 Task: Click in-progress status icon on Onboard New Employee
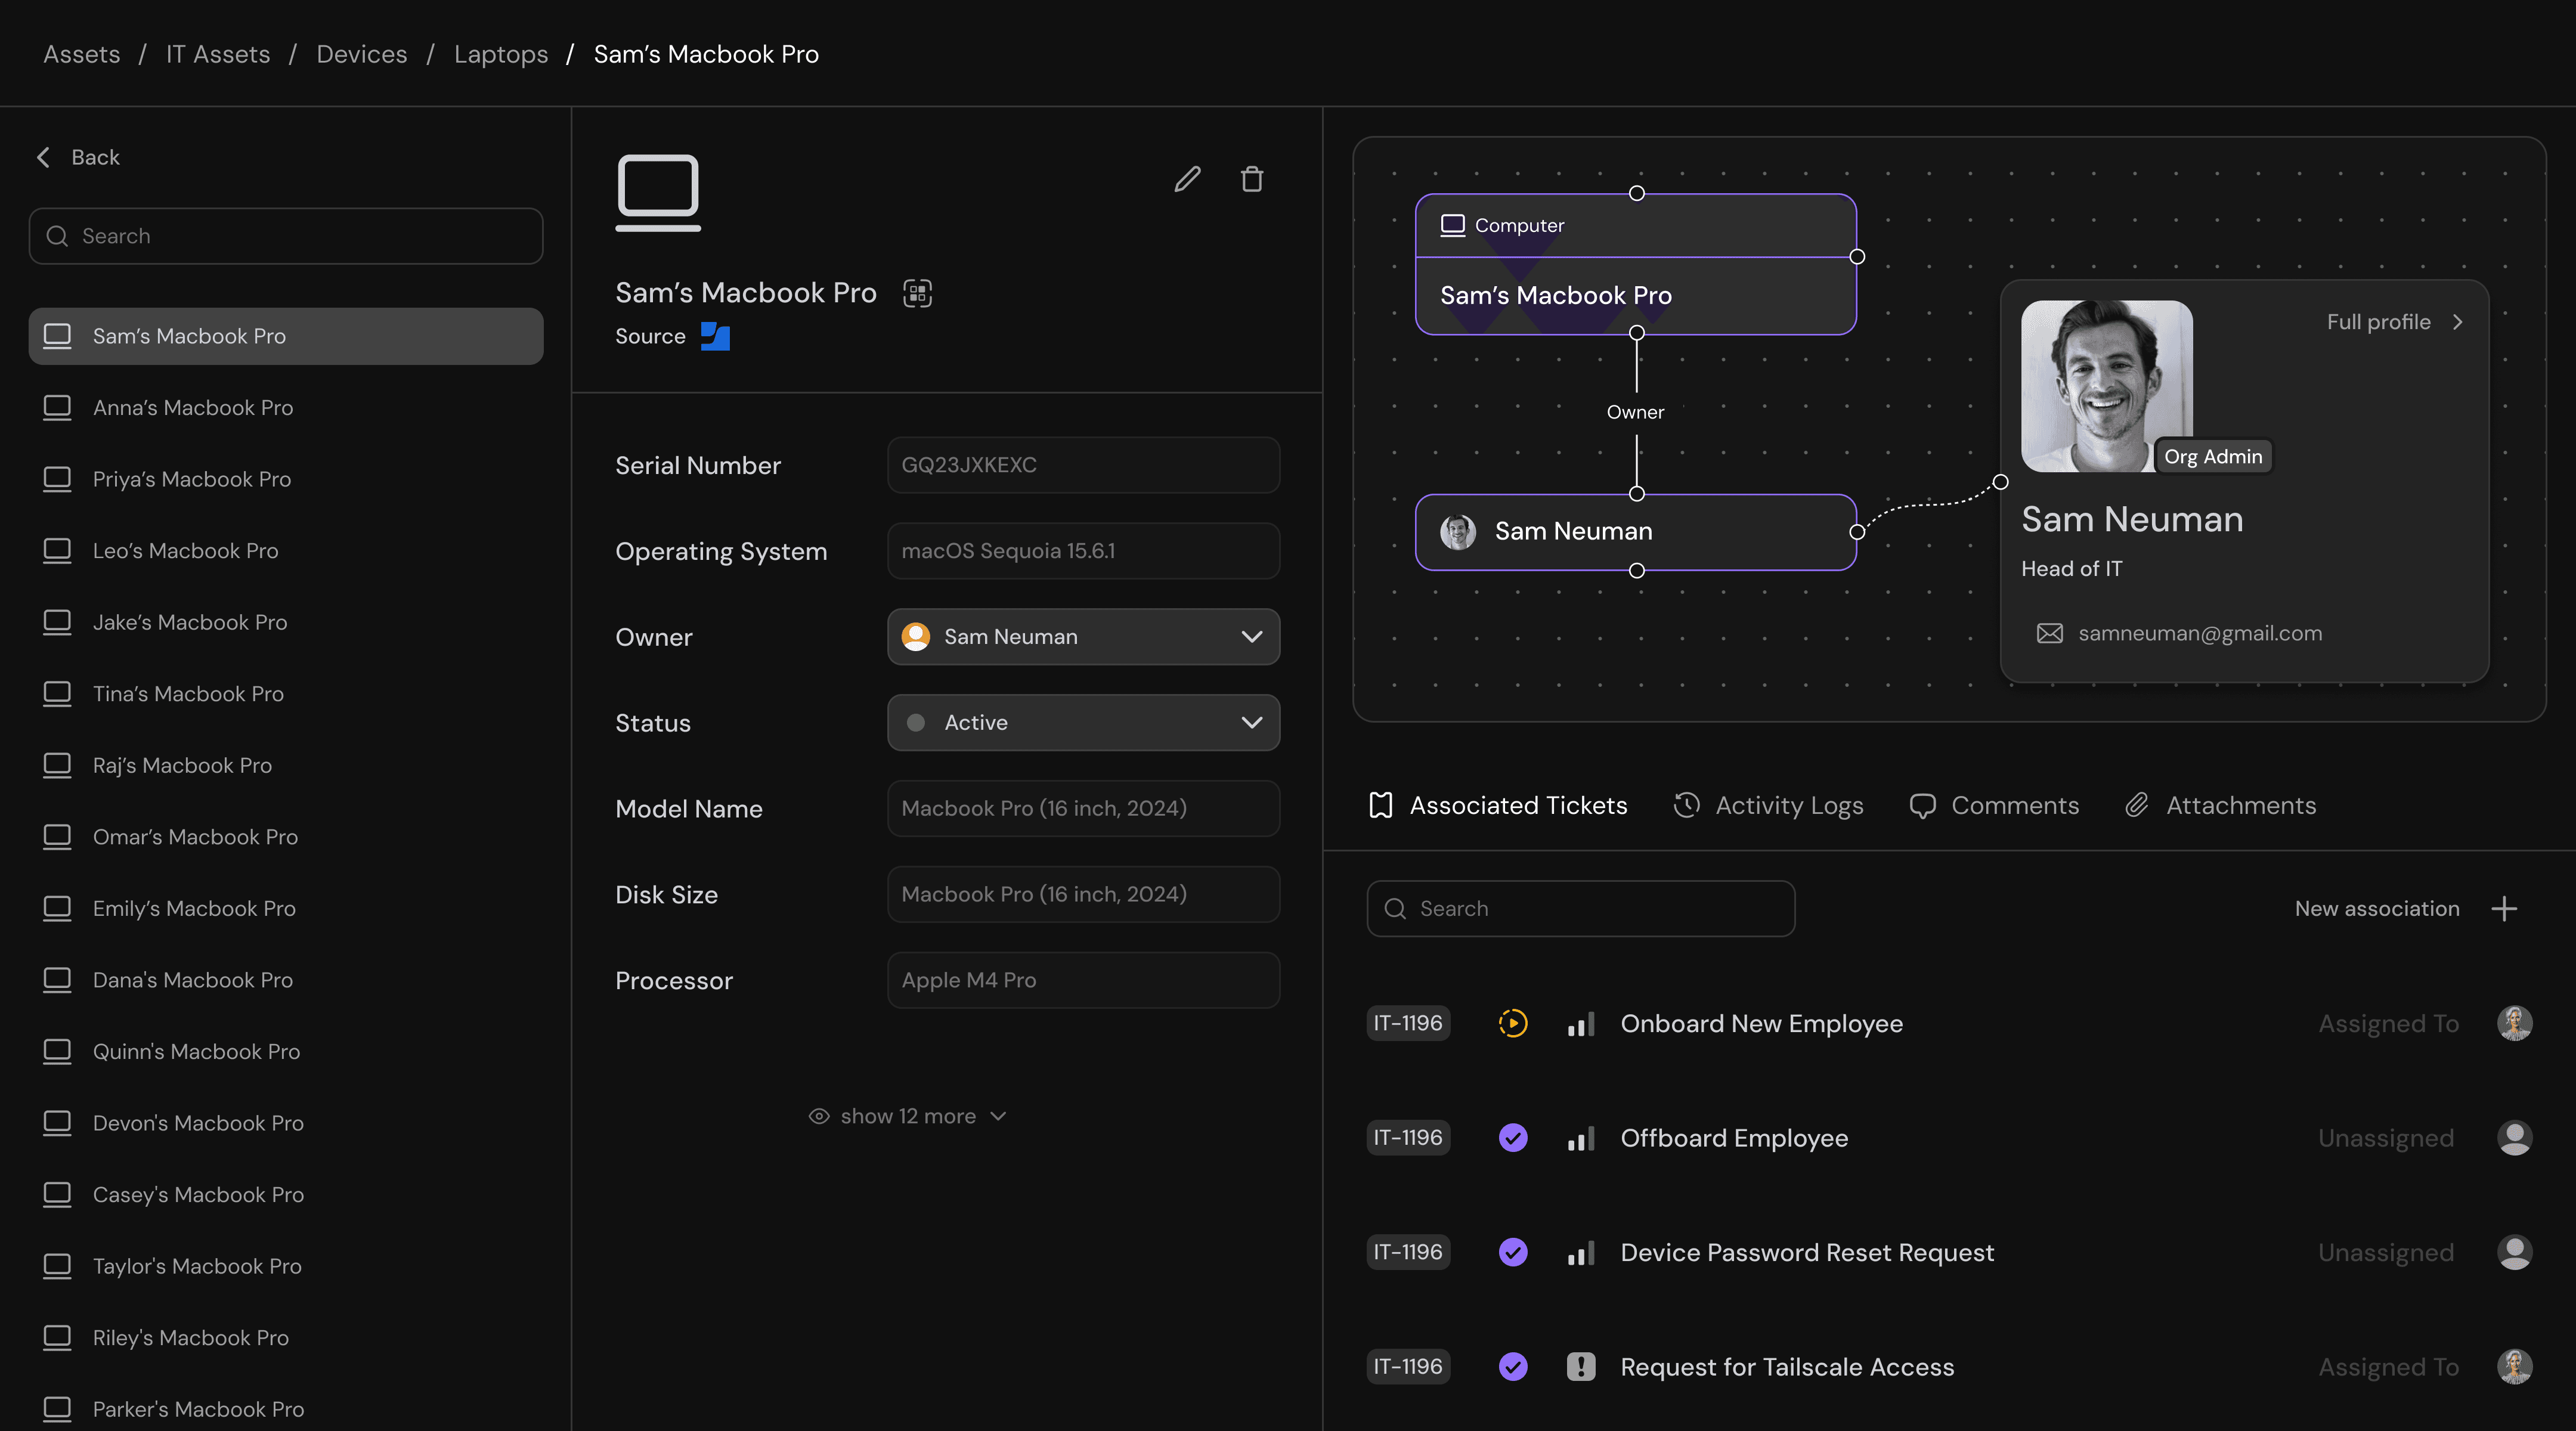pyautogui.click(x=1513, y=1023)
